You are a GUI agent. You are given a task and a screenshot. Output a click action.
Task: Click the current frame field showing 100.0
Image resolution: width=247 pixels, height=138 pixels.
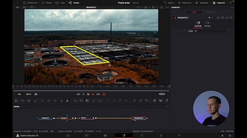pyautogui.click(x=162, y=94)
